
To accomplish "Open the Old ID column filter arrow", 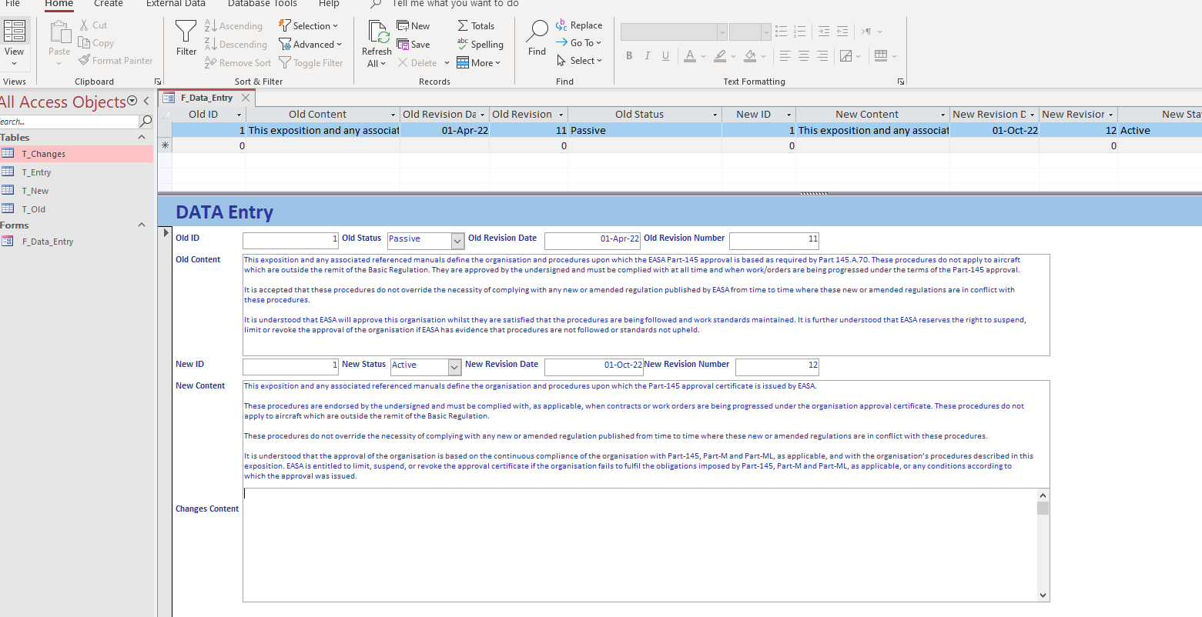I will (237, 114).
